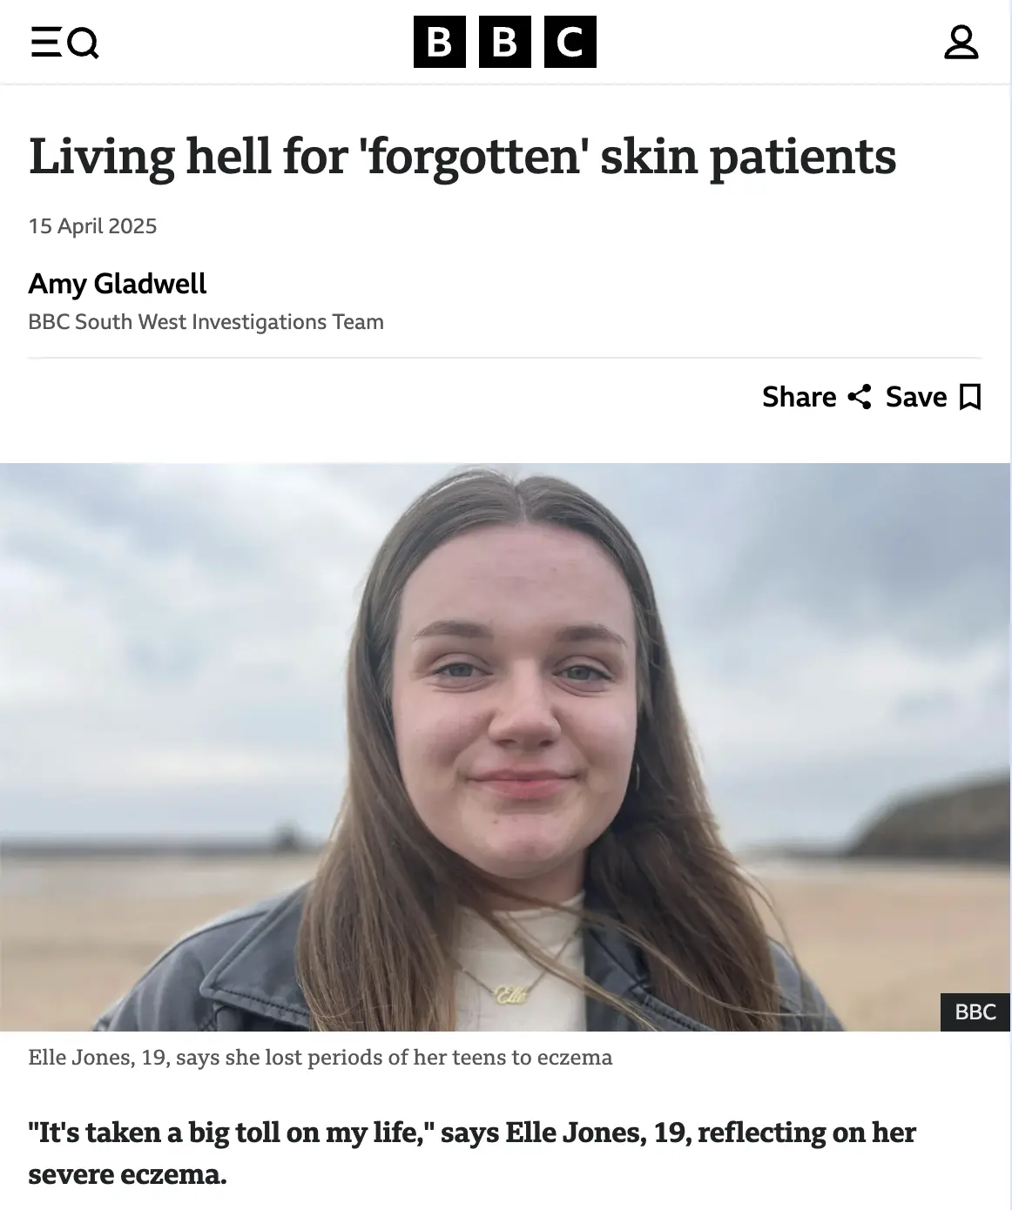Toggle the bookmark save icon

pyautogui.click(x=969, y=397)
